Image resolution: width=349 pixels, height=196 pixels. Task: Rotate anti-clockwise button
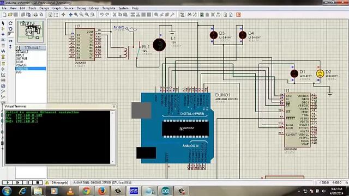pos(10,29)
